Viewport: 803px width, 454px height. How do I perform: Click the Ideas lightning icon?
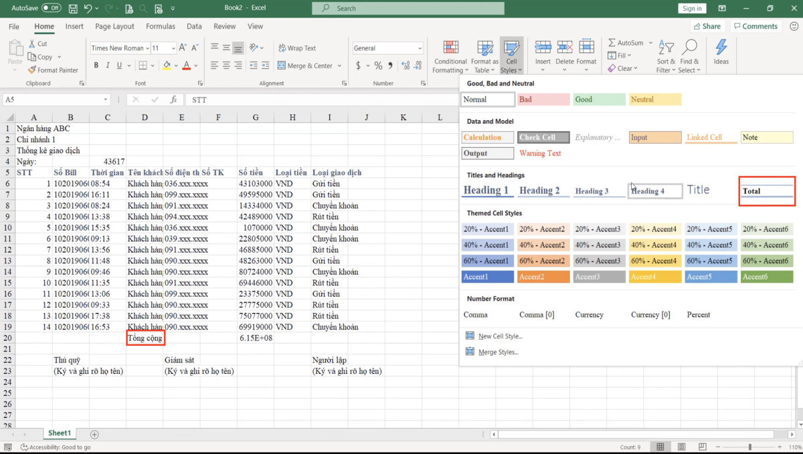721,52
